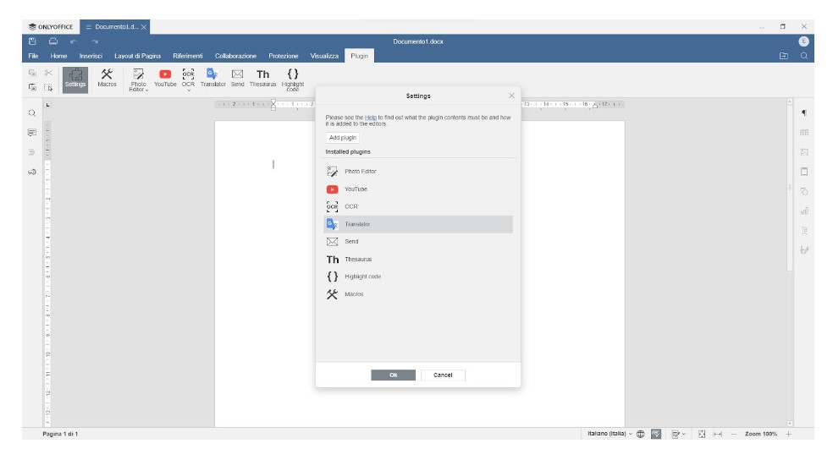Click Cancel in Settings dialog

point(443,375)
